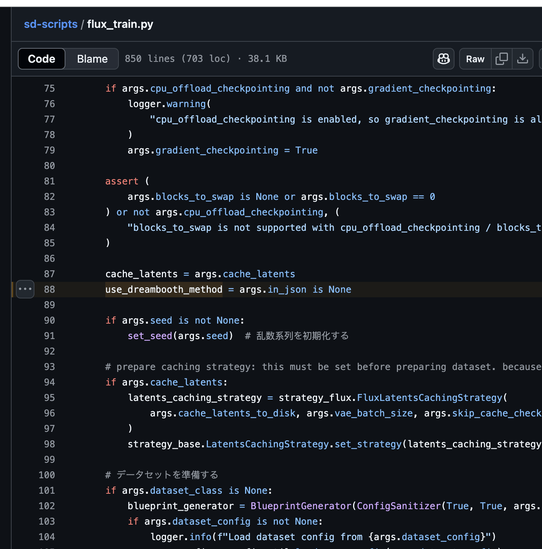Open line 88 ellipsis actions menu
The image size is (542, 549).
[x=25, y=289]
